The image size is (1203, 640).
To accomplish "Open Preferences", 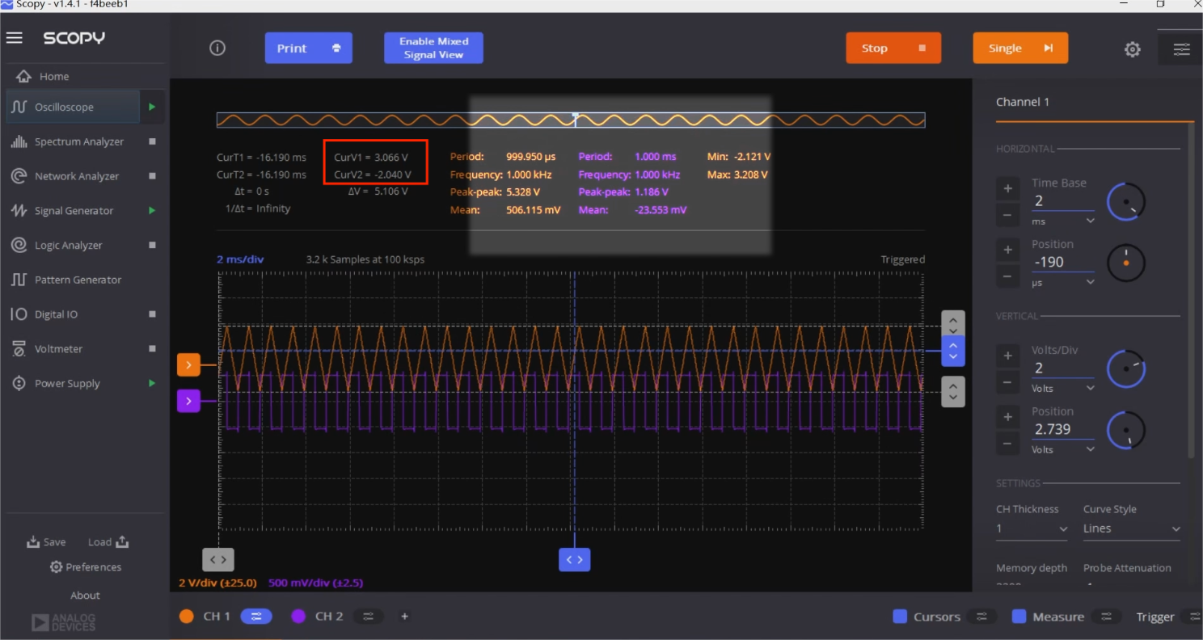I will click(86, 567).
